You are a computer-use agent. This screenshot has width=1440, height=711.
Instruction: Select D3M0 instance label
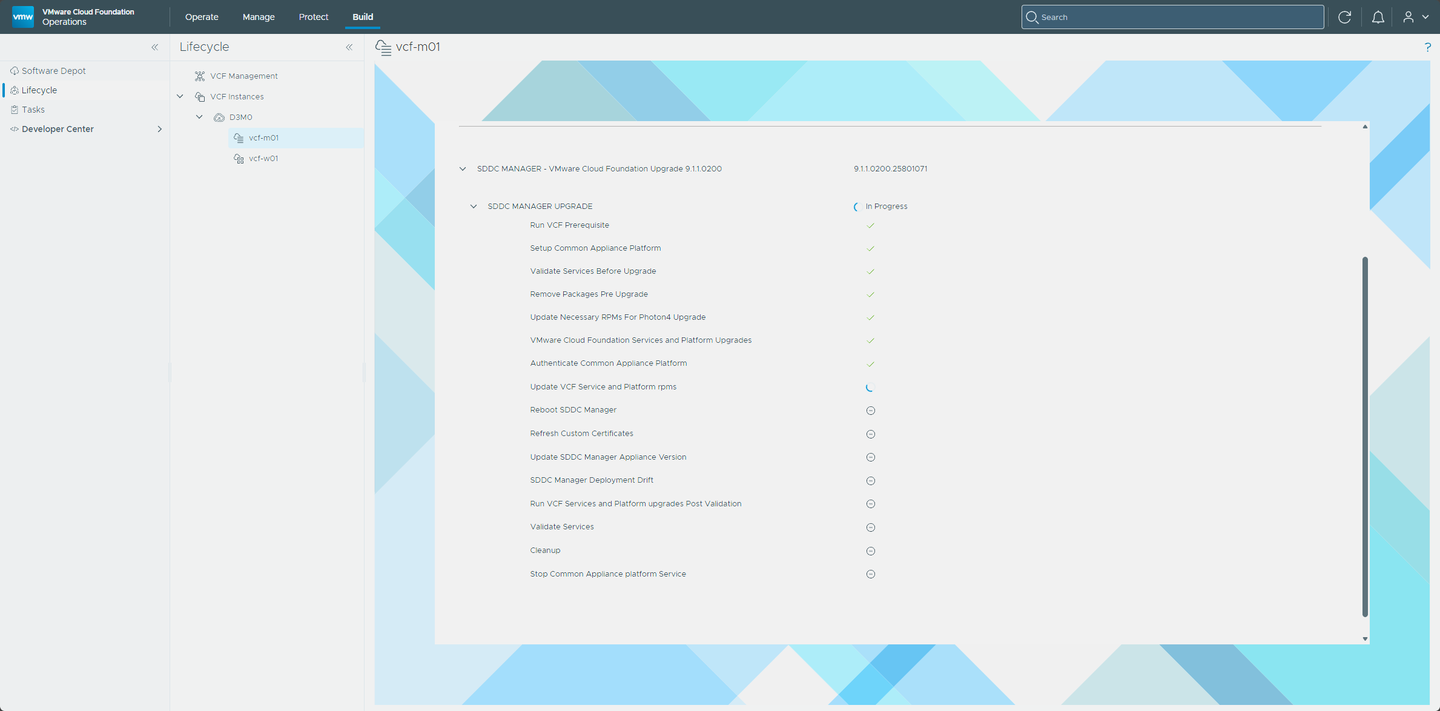[x=240, y=117]
